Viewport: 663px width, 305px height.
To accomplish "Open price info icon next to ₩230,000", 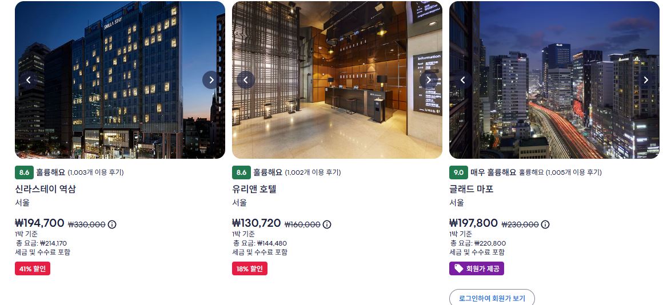I will click(545, 224).
